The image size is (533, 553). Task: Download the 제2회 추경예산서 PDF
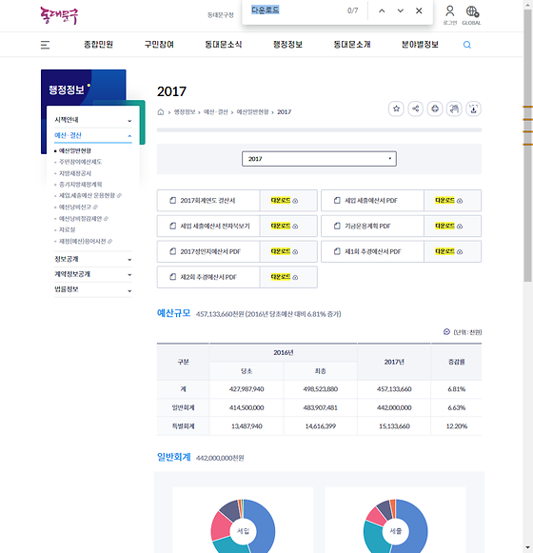(x=288, y=277)
